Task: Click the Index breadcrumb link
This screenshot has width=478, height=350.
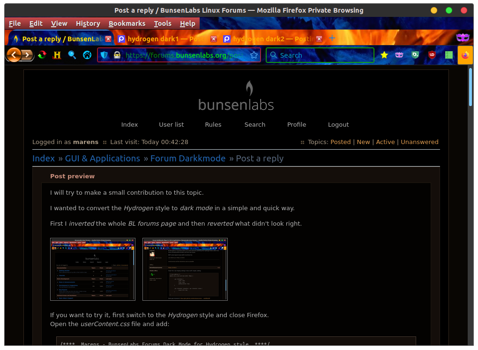Action: 44,159
